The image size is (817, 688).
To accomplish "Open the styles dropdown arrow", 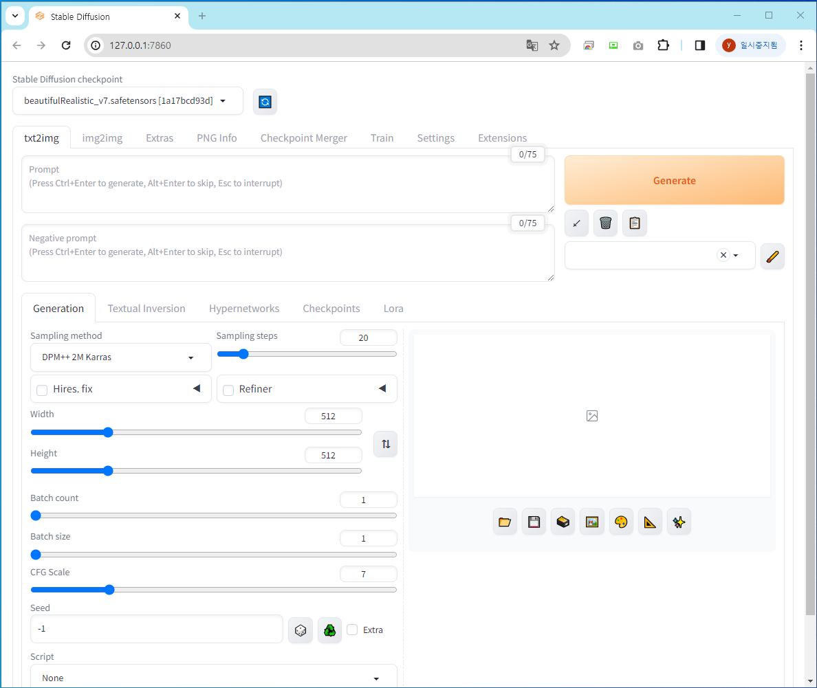I will tap(736, 256).
